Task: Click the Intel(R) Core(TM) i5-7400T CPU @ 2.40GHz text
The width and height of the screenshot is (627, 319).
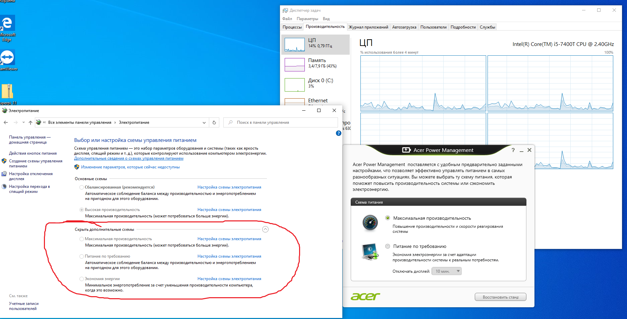Action: pyautogui.click(x=563, y=44)
